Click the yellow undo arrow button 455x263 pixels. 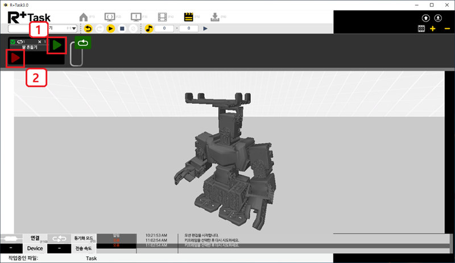(88, 28)
